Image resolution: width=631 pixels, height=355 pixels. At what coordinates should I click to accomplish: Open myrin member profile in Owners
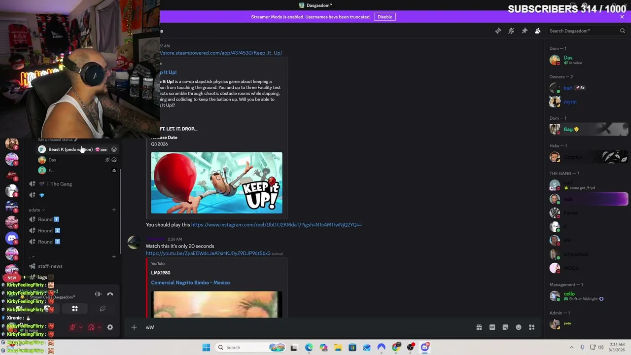tap(589, 102)
